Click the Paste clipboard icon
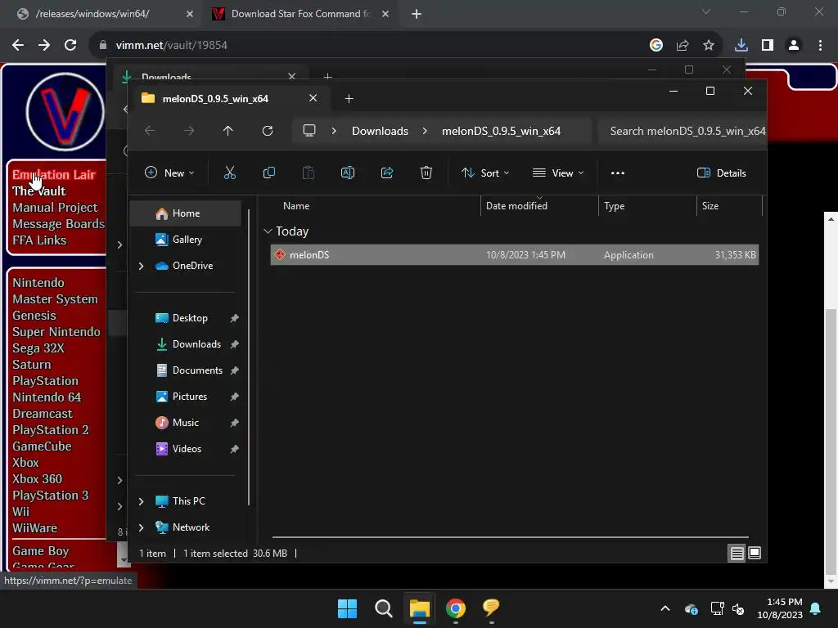Viewport: 838px width, 628px height. coord(309,173)
